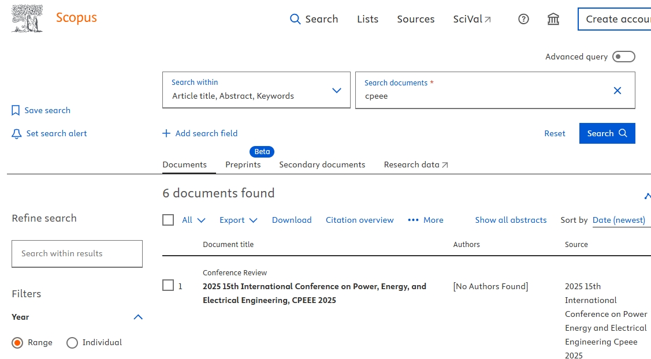
Task: Click Show all abstracts
Action: (x=511, y=220)
